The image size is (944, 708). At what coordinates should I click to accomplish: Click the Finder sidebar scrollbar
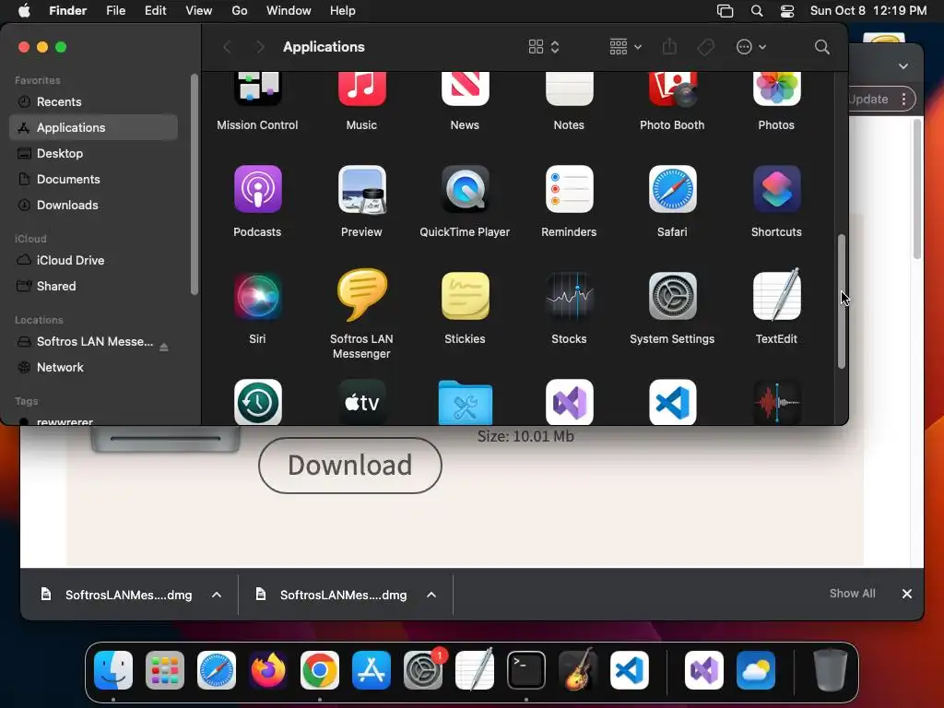pyautogui.click(x=194, y=183)
